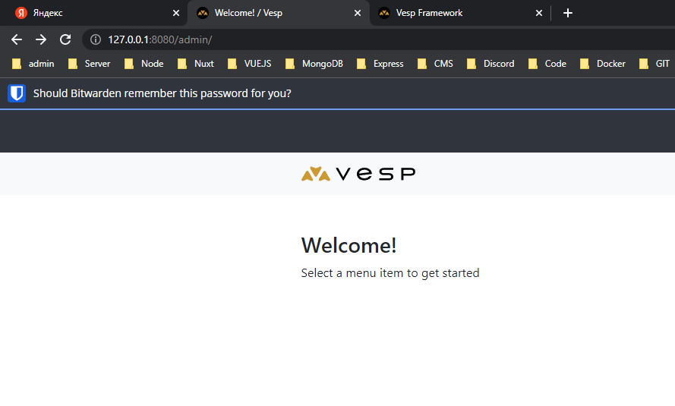Switch to the Vesp Framework tab

tap(460, 13)
